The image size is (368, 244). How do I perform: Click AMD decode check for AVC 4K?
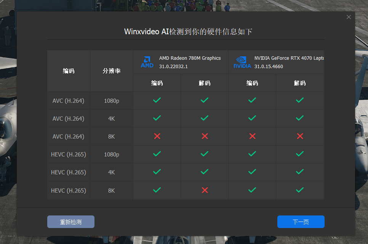205,118
